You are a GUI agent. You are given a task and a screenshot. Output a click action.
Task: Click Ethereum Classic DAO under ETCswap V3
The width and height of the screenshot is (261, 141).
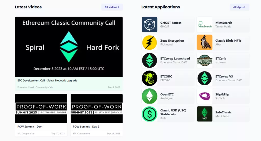pos(229,80)
